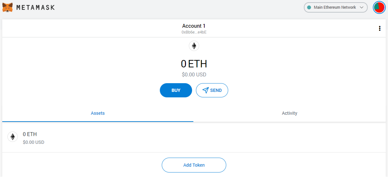Open the account avatar menu
This screenshot has width=388, height=177.
click(x=379, y=7)
